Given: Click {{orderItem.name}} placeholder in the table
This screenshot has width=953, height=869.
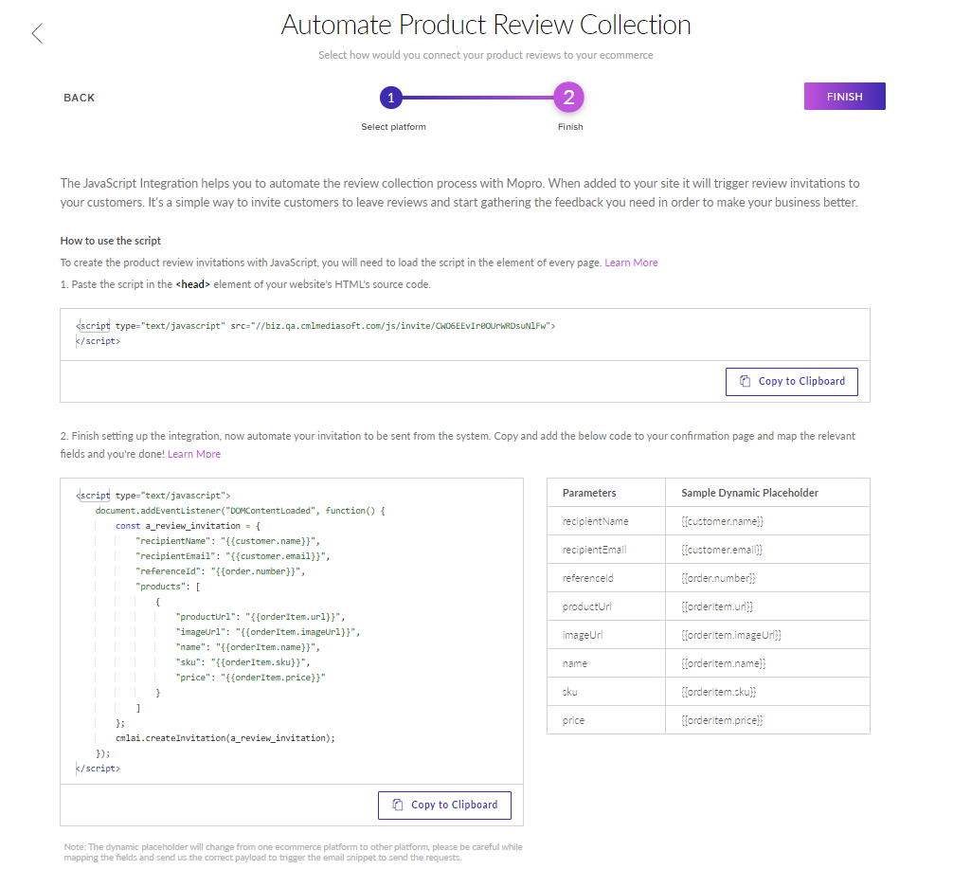Looking at the screenshot, I should click(x=723, y=663).
